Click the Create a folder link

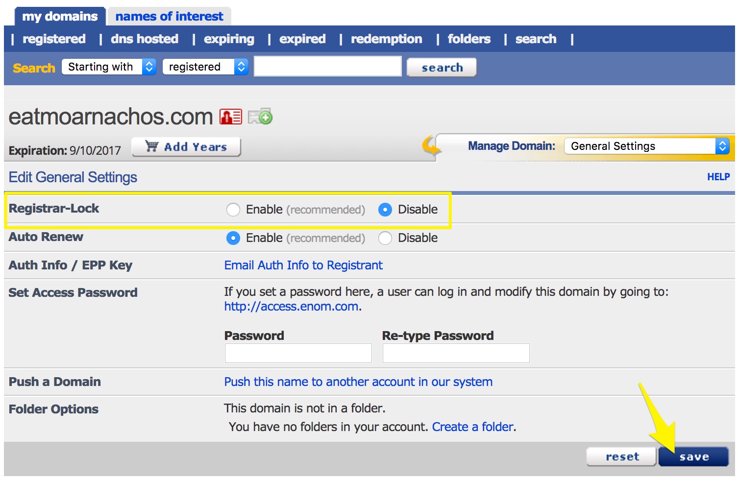pos(473,427)
